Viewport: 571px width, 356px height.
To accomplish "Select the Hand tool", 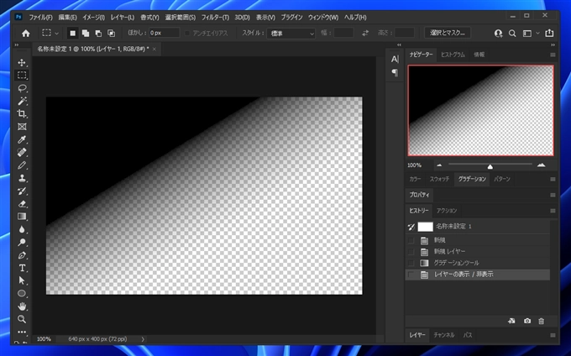I will pyautogui.click(x=22, y=306).
